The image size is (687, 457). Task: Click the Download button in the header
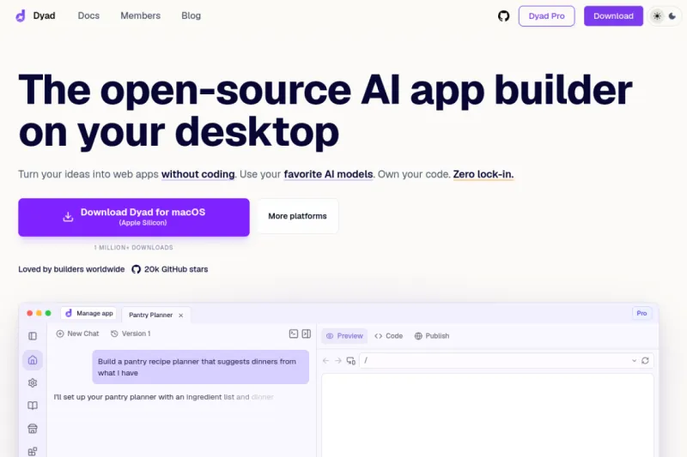click(x=613, y=16)
